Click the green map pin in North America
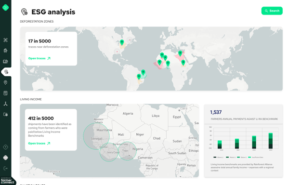The image size is (288, 185). (x=122, y=42)
